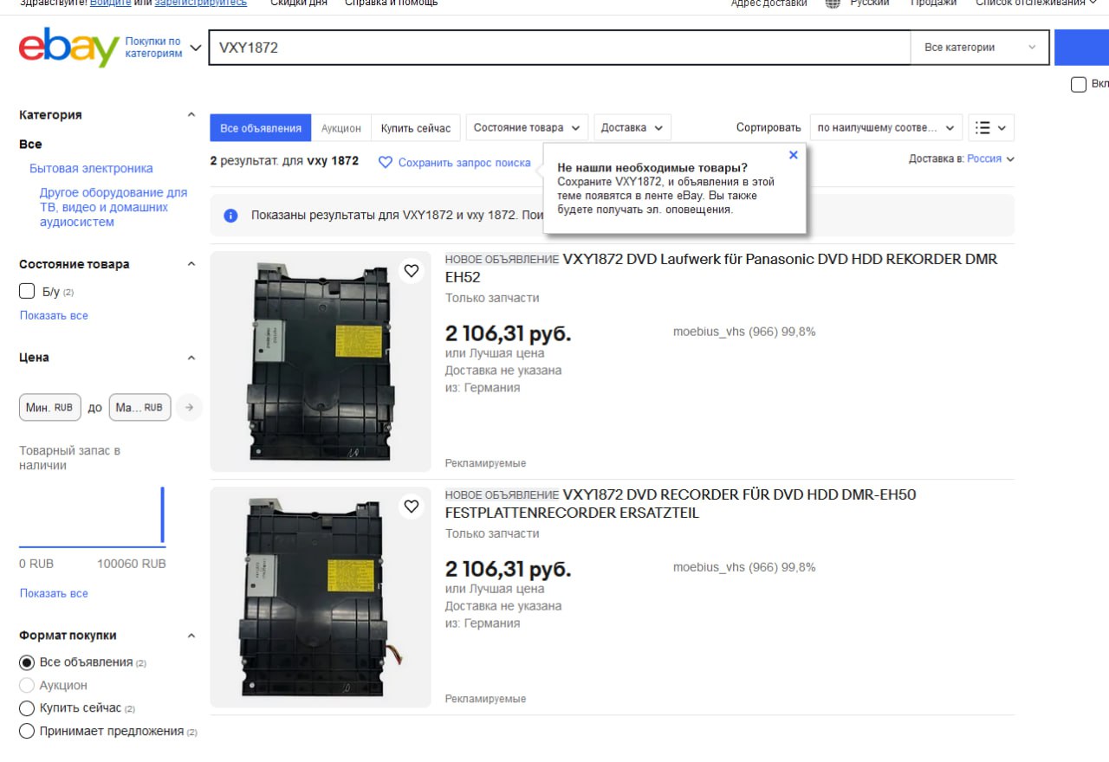
Task: Switch to the Аукцион tab
Action: coord(340,128)
